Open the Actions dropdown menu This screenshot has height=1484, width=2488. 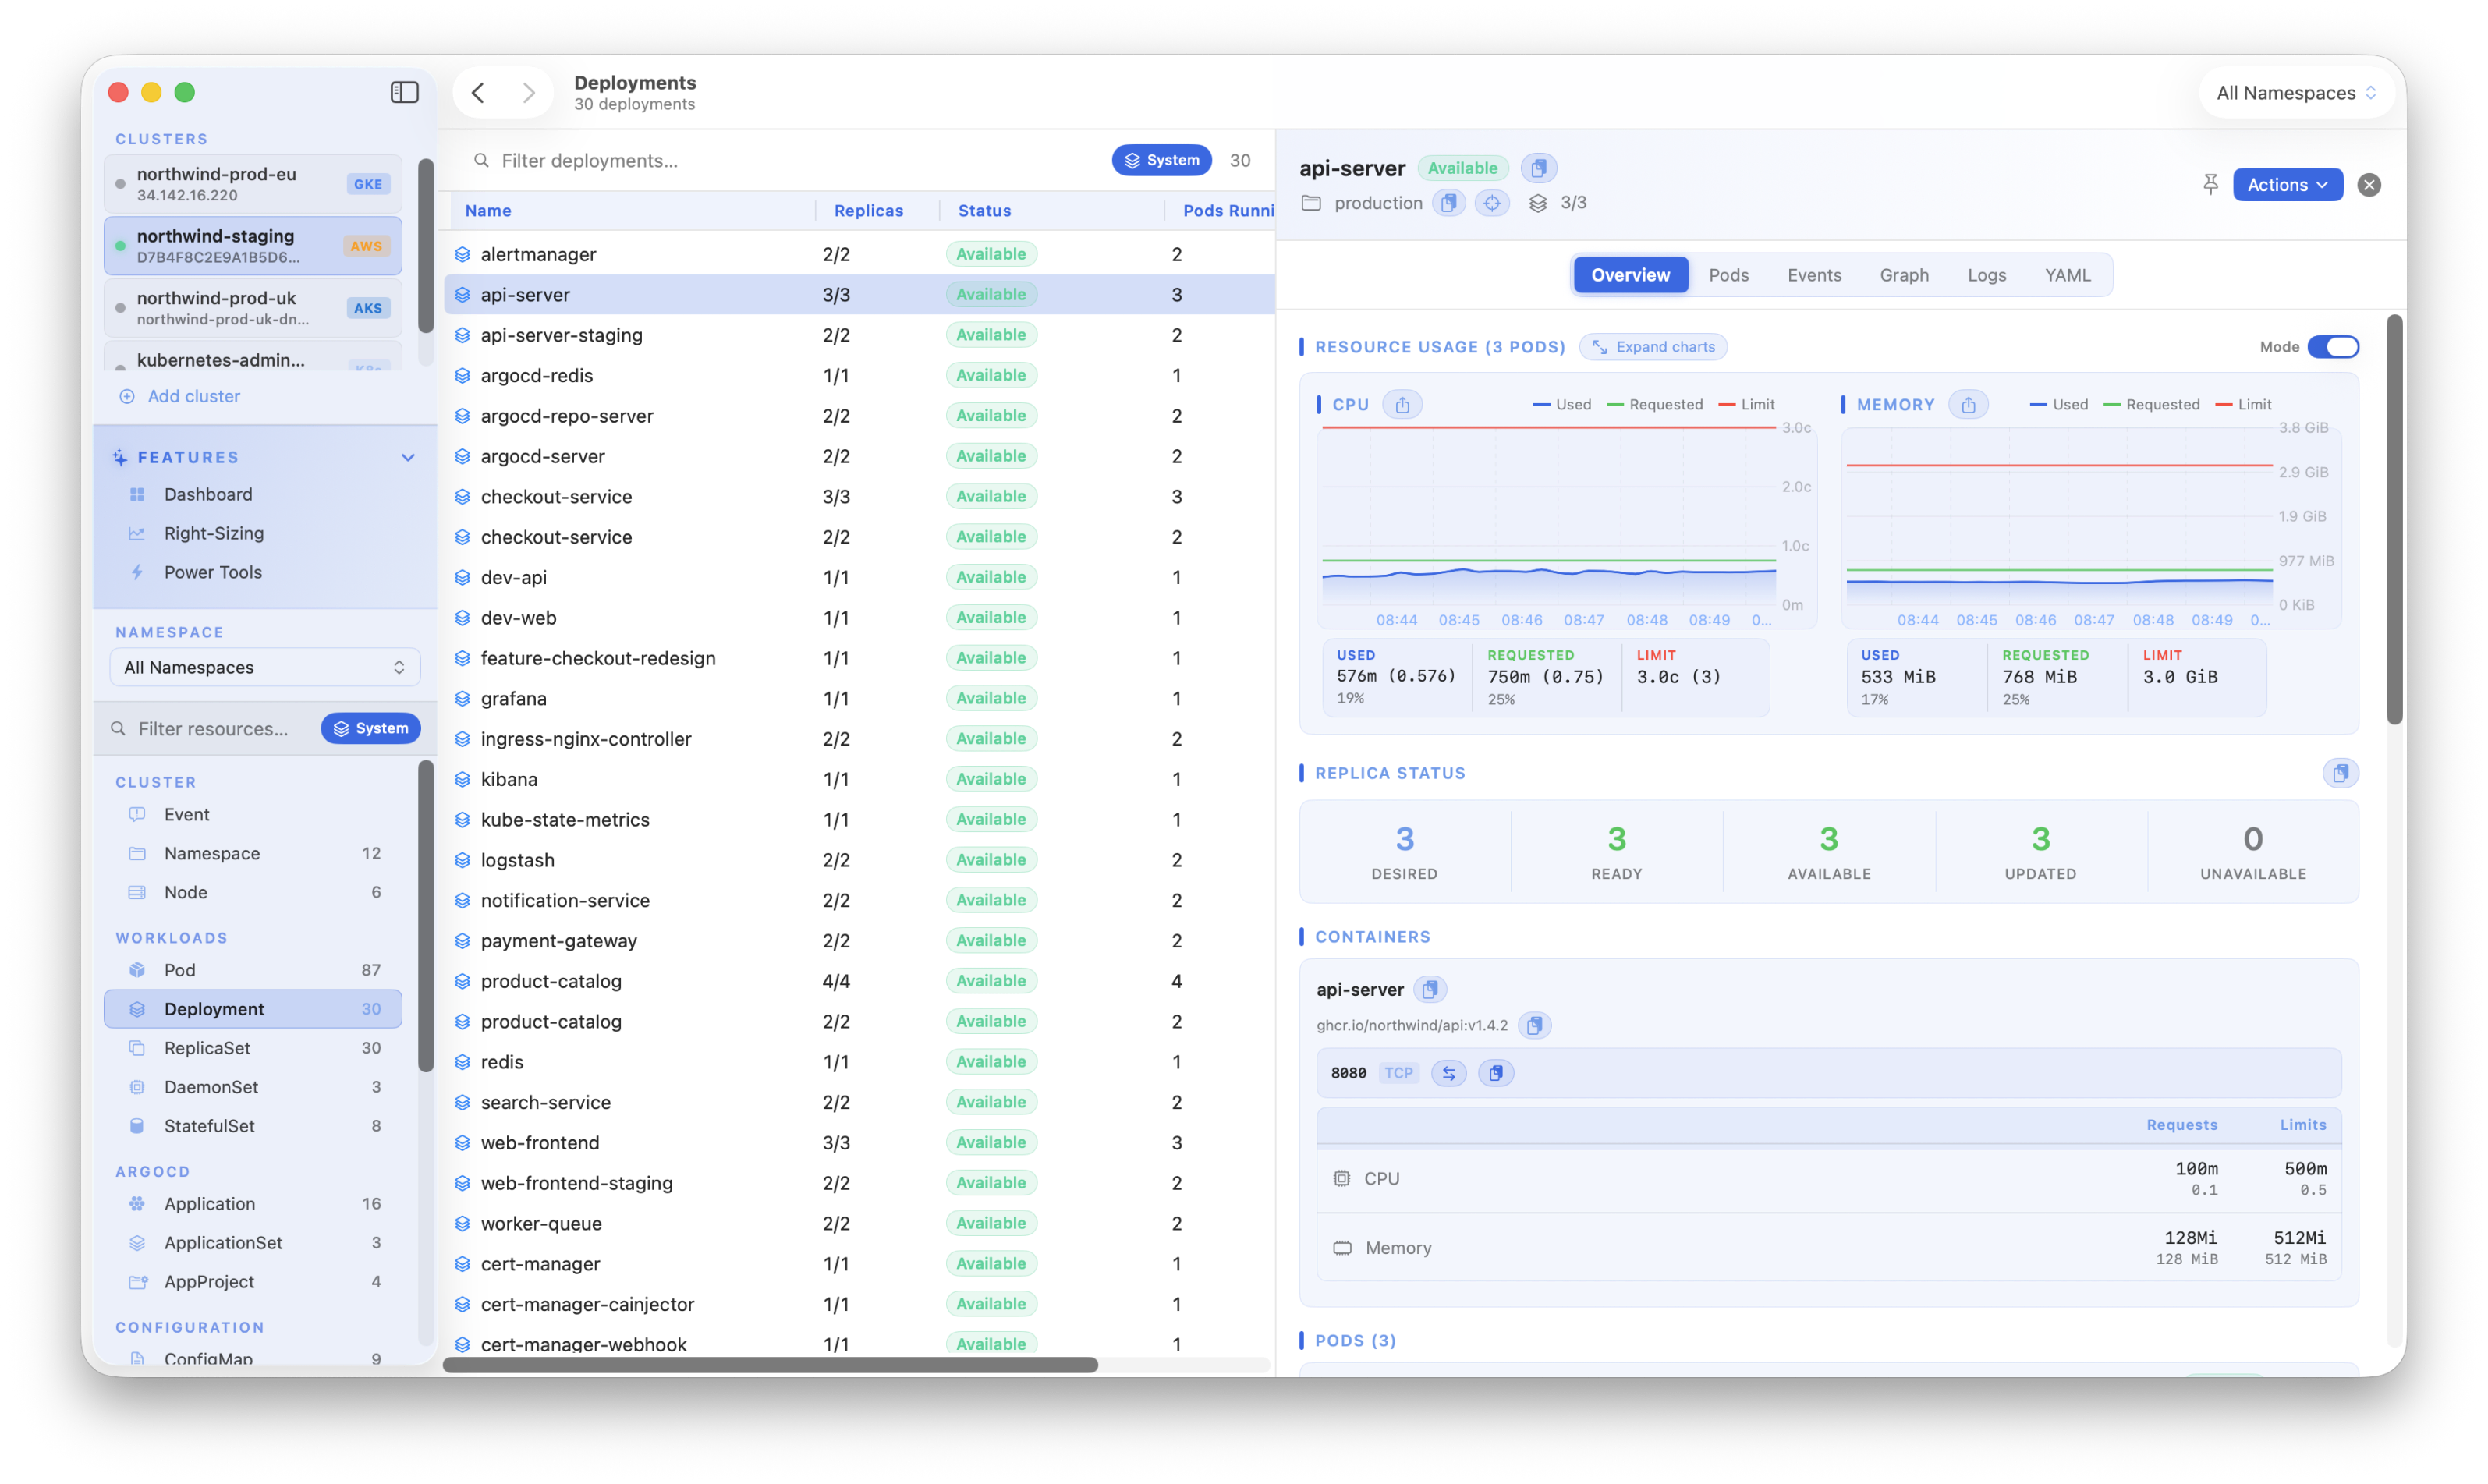[x=2288, y=185]
